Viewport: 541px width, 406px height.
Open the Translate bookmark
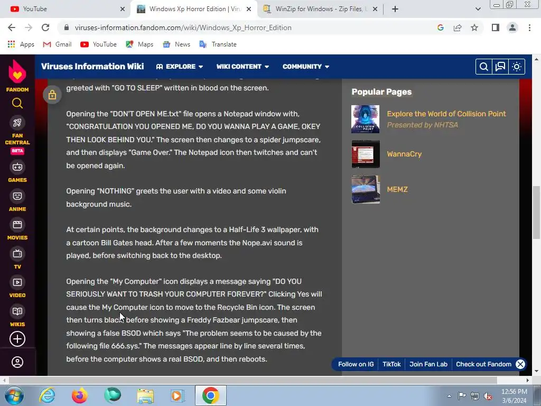[x=218, y=44]
